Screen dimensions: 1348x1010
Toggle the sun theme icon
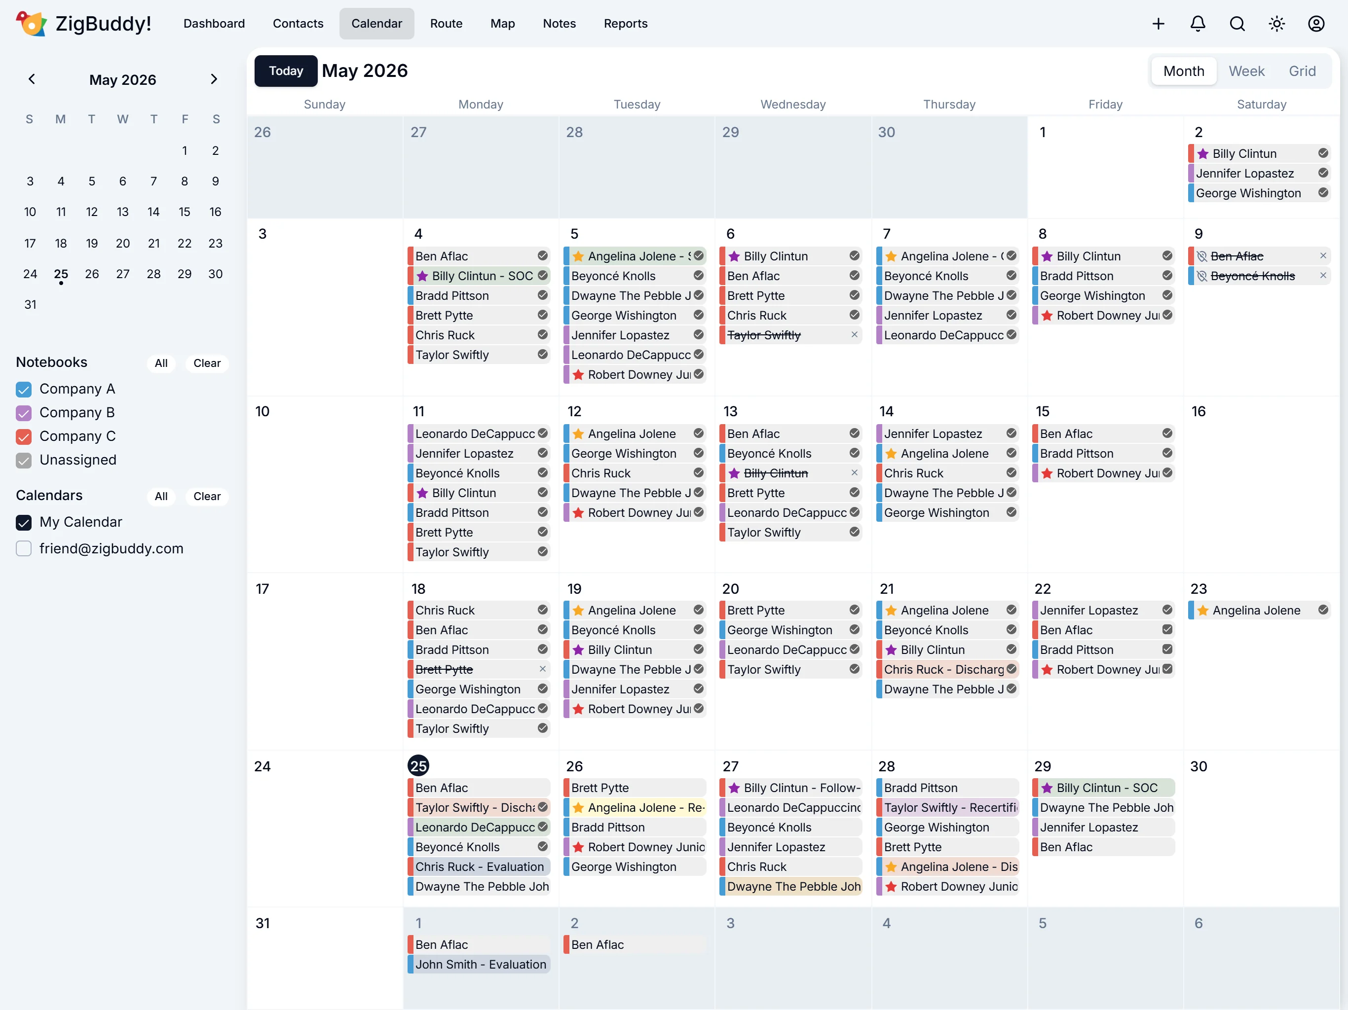pyautogui.click(x=1276, y=24)
